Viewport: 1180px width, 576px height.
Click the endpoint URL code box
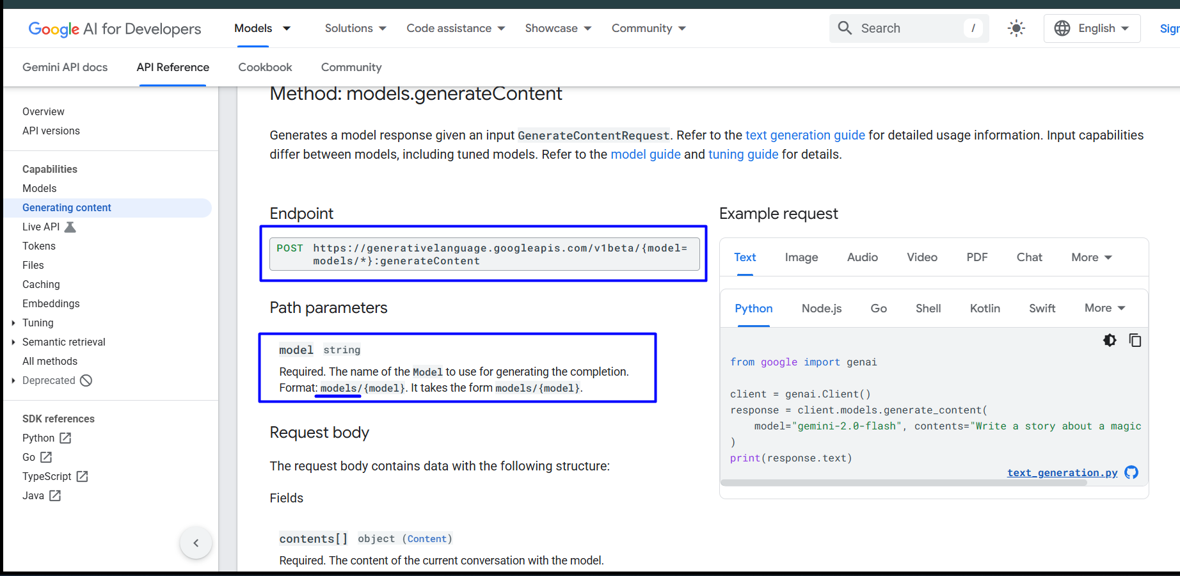484,254
